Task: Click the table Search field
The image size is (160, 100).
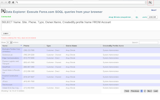Action: (148, 42)
